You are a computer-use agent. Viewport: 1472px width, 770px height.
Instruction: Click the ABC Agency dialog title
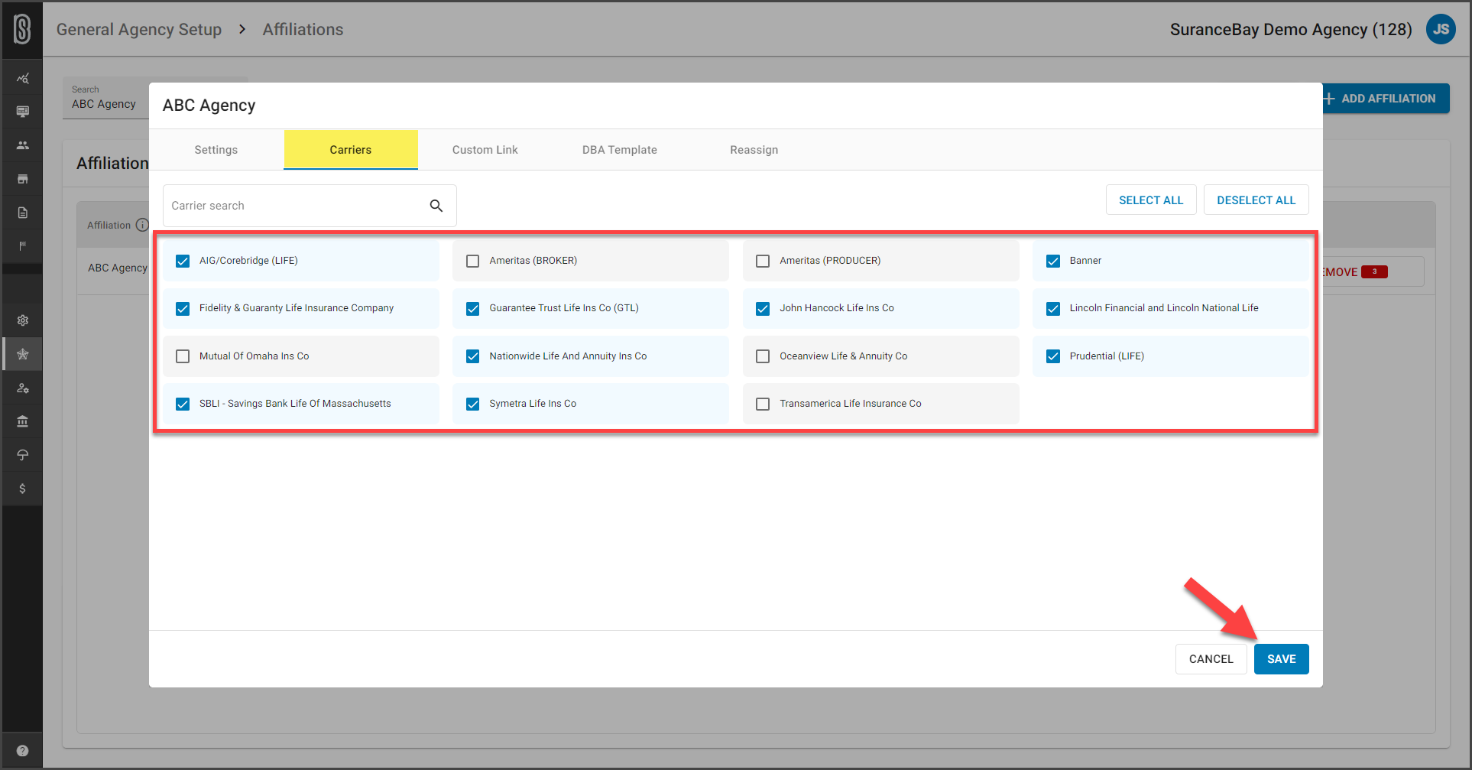point(209,106)
